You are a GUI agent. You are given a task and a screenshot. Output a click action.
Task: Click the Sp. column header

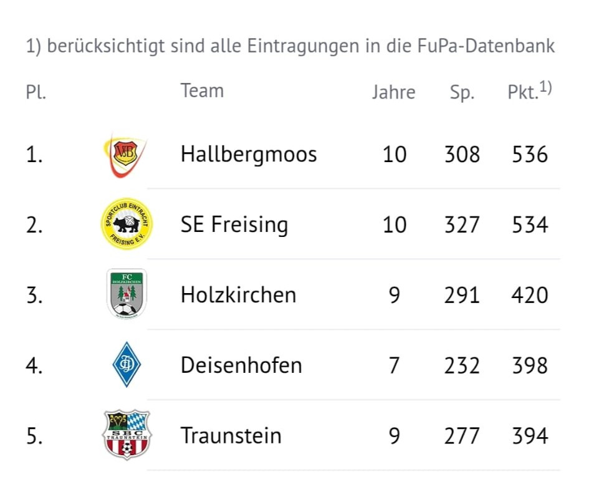coord(462,92)
